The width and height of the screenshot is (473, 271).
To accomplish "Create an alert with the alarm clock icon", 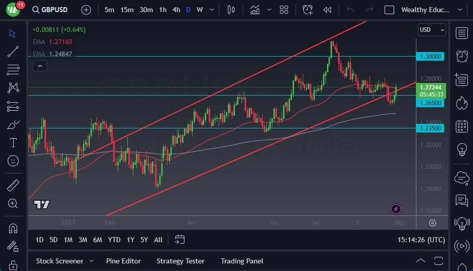I will 307,10.
